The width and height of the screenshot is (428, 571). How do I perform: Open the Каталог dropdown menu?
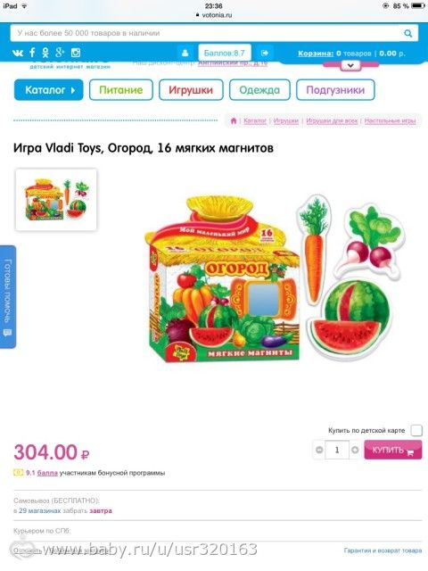[x=49, y=89]
